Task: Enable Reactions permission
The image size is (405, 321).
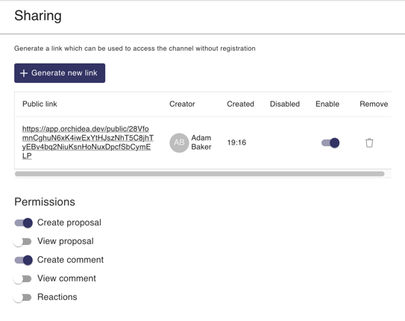Action: [22, 297]
